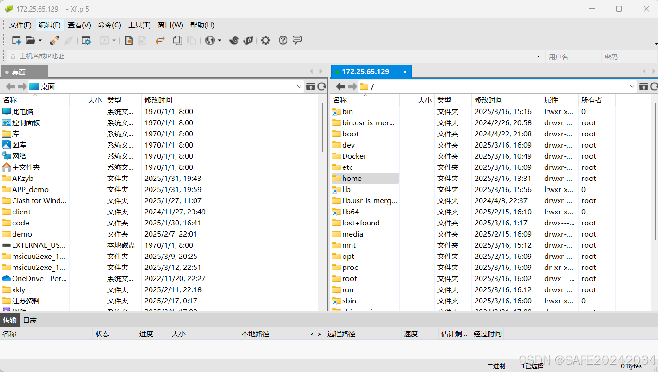
Task: Click the Help question mark icon
Action: pyautogui.click(x=283, y=40)
